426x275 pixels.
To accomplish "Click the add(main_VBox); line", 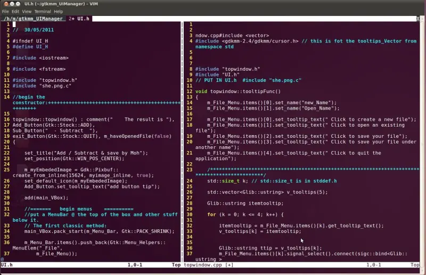I will coord(46,198).
